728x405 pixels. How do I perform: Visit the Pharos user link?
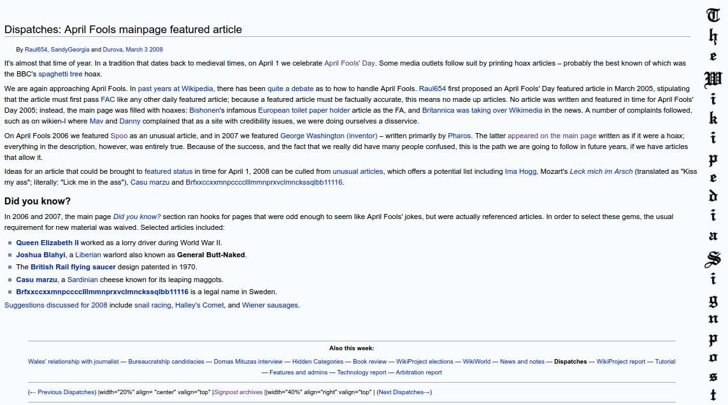click(x=459, y=136)
